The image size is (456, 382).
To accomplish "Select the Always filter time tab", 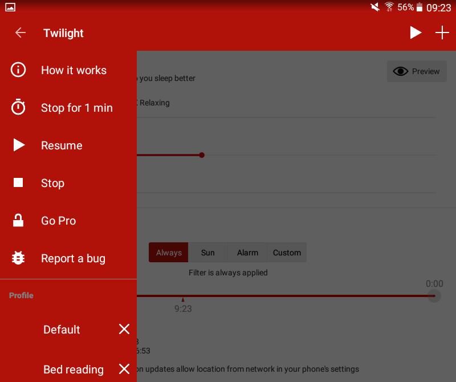I will pyautogui.click(x=169, y=253).
